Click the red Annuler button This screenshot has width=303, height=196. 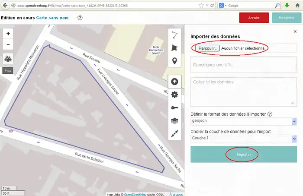point(254,18)
